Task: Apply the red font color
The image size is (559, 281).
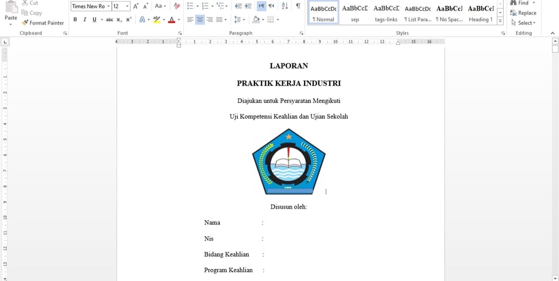Action: coord(172,20)
